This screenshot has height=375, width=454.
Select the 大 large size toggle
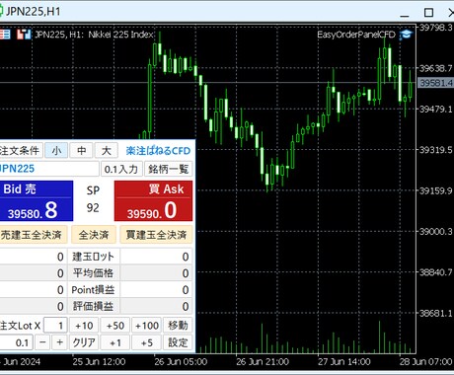[107, 151]
